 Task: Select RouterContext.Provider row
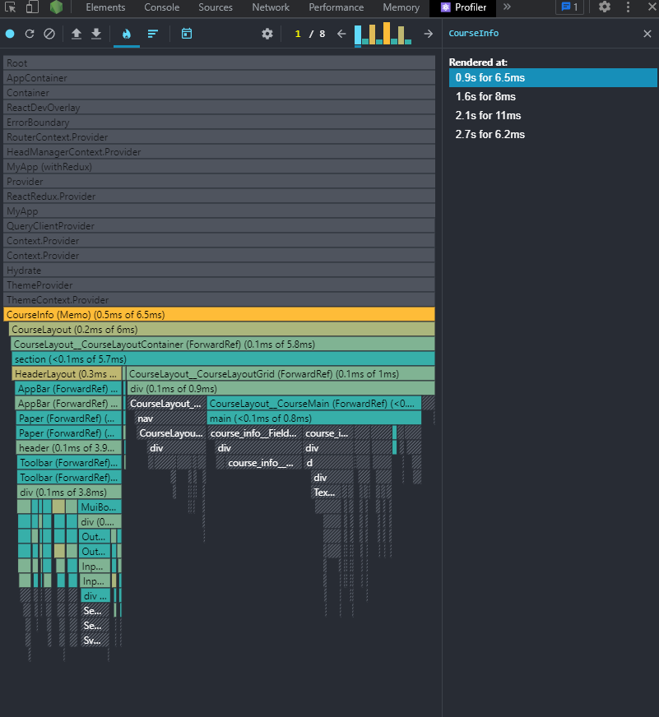[219, 137]
